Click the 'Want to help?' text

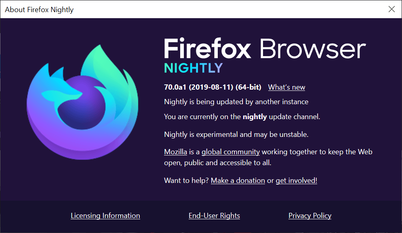186,181
